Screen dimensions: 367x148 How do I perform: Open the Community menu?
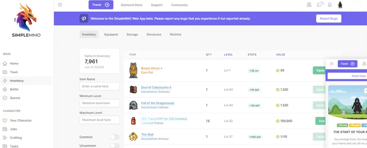point(179,5)
